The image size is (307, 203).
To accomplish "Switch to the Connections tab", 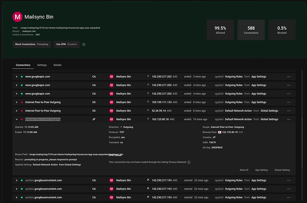I will coord(23,65).
